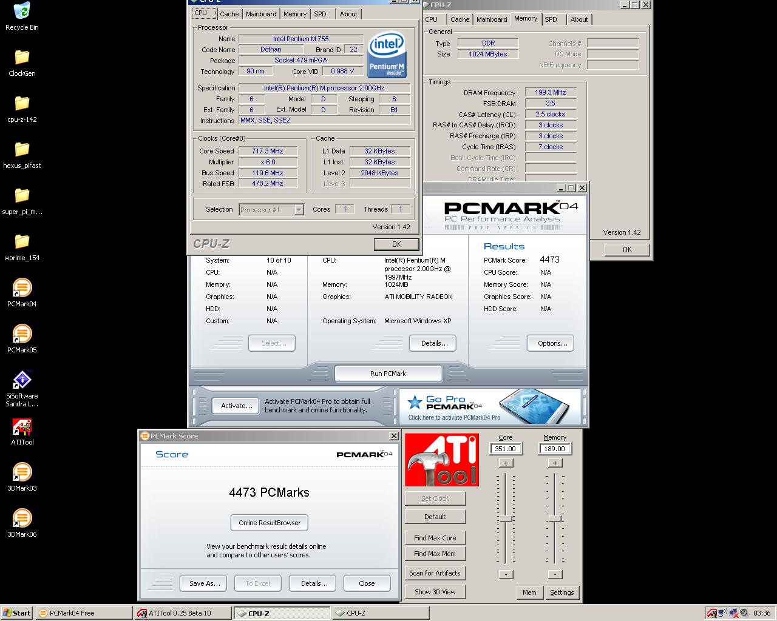Click the Intel Pentium M logo
The image size is (777, 621).
point(387,56)
